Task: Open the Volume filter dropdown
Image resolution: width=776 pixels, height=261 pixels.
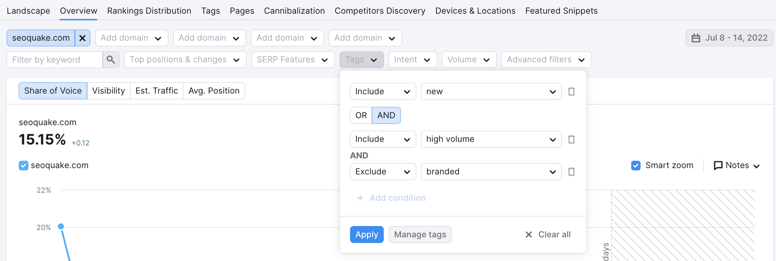Action: coord(469,60)
